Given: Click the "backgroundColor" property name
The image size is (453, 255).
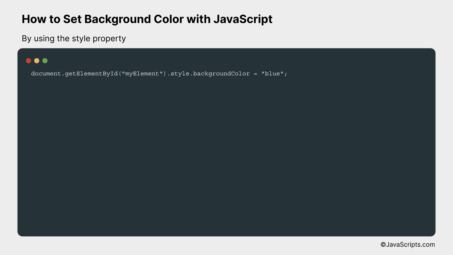Looking at the screenshot, I should click(222, 74).
